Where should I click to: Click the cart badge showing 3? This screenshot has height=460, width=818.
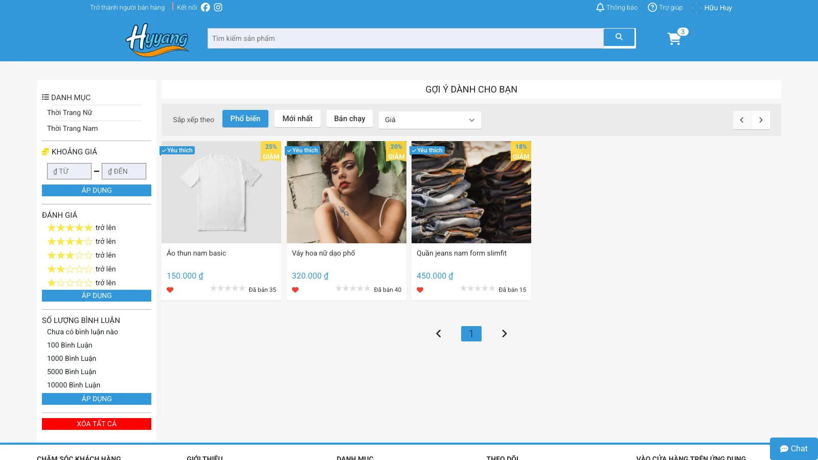(x=683, y=32)
